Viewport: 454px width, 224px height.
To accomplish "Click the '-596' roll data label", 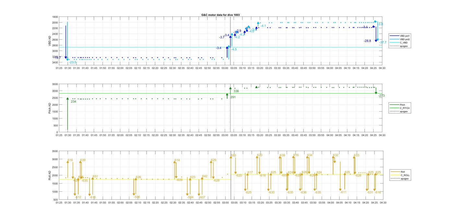I will pos(137,197).
